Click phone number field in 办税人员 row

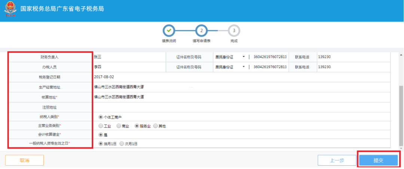pos(354,67)
